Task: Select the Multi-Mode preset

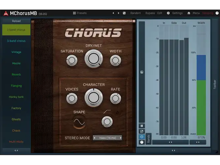Action: 16,142
